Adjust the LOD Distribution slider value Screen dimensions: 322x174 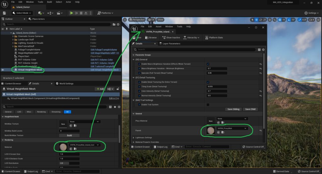[69, 163]
